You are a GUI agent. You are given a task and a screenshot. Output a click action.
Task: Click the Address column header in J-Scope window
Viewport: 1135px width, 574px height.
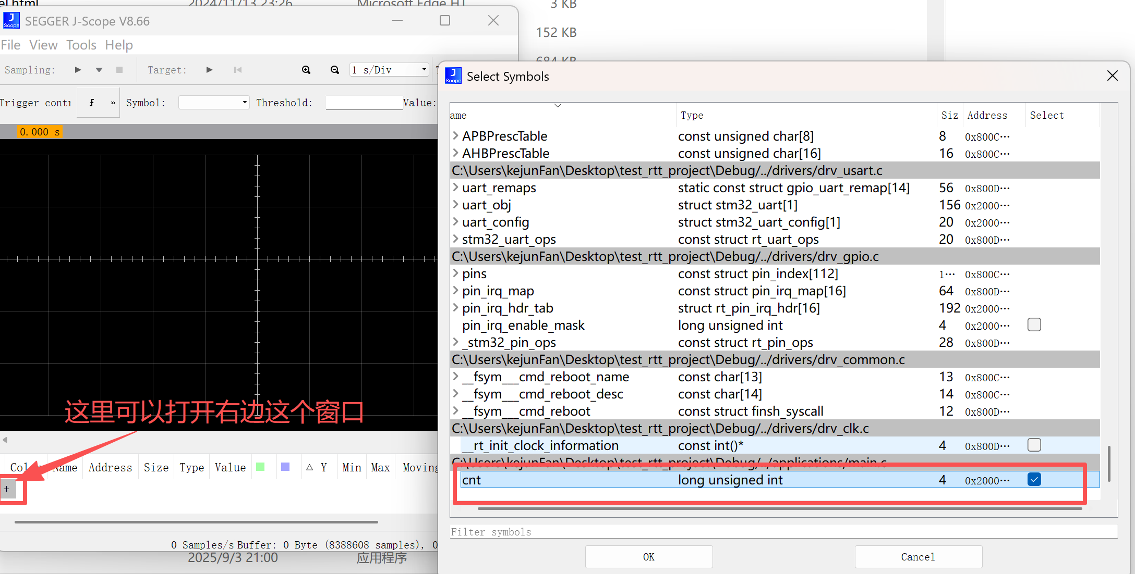pyautogui.click(x=111, y=468)
